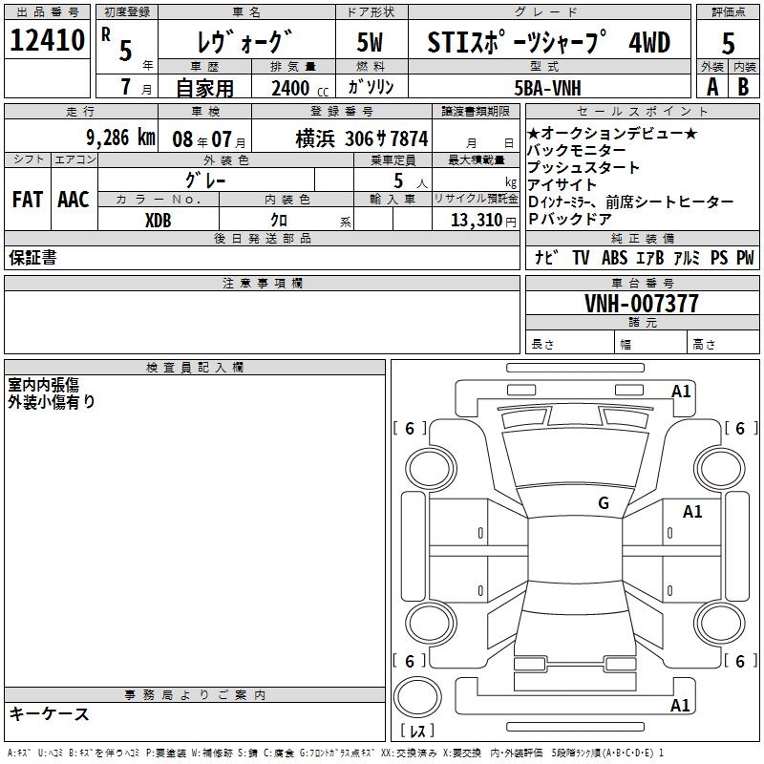The width and height of the screenshot is (764, 764).
Task: Click the door type value 5W
Action: tap(370, 42)
